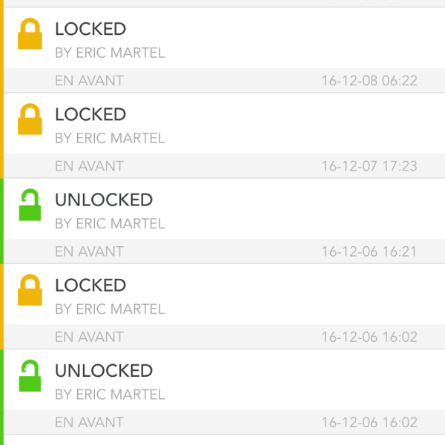Click "EN AVANT" label beside 16-12-08 06:22
The image size is (445, 445).
point(89,81)
